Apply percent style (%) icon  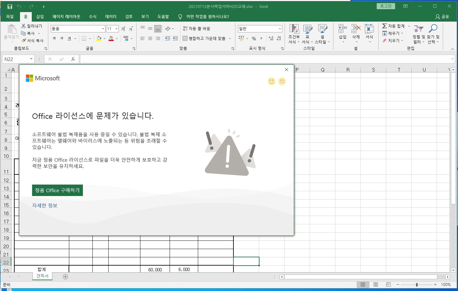coord(254,38)
